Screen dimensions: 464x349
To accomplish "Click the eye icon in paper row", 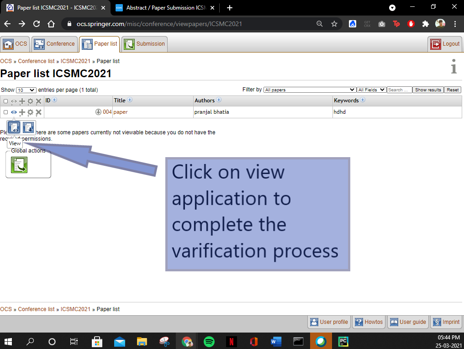I will click(14, 112).
